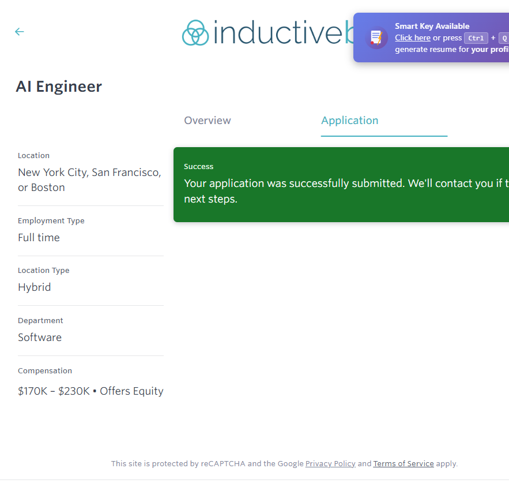509x487 pixels.
Task: Click the Hybrid location type value
Action: (35, 287)
